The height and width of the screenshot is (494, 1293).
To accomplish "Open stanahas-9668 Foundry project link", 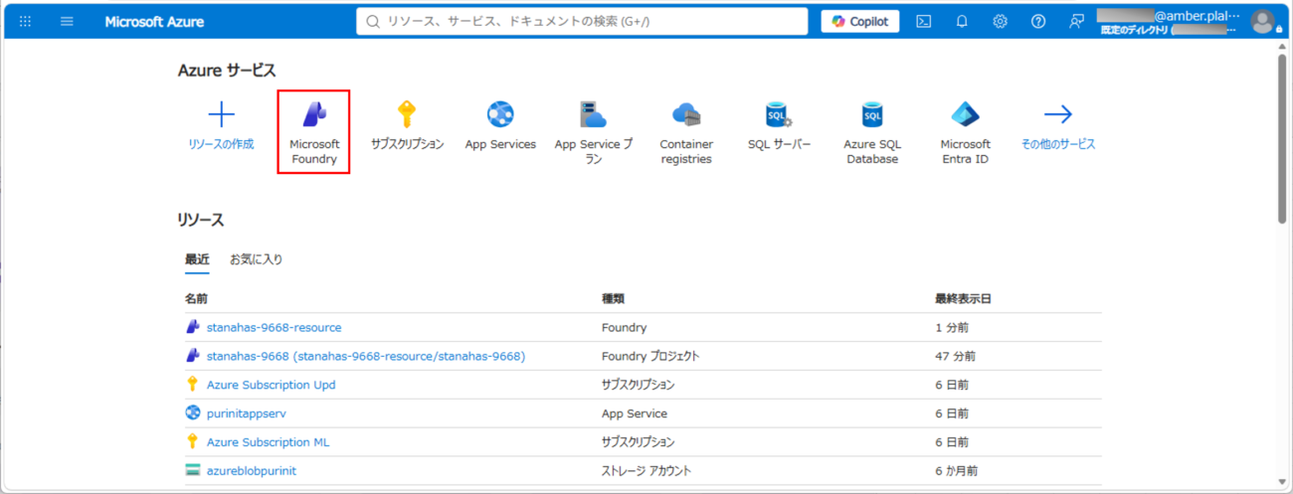I will tap(366, 356).
